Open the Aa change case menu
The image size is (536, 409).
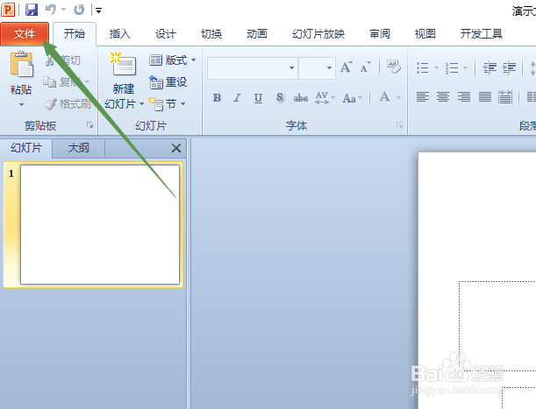pos(353,98)
